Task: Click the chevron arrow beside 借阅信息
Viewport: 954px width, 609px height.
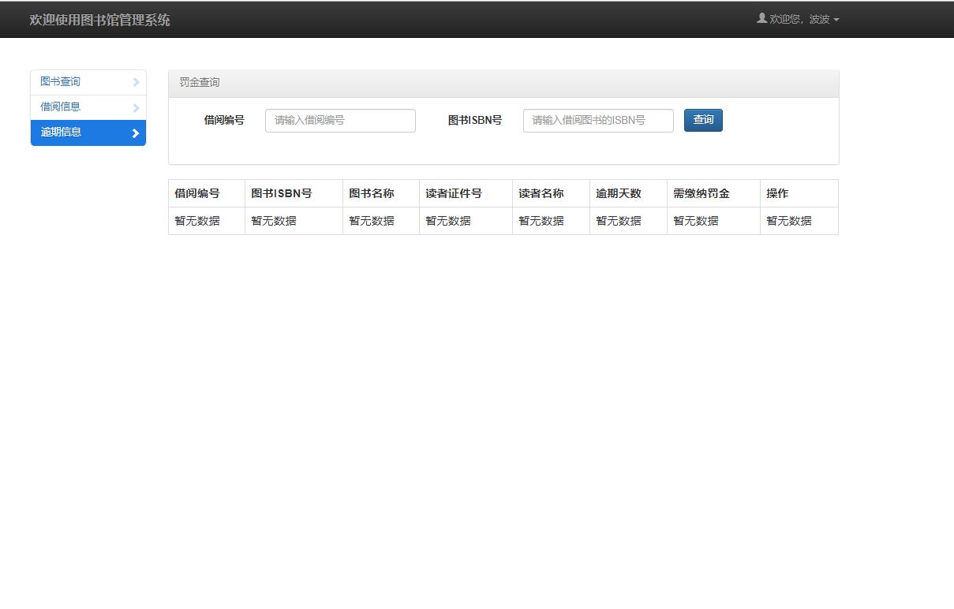Action: click(136, 107)
